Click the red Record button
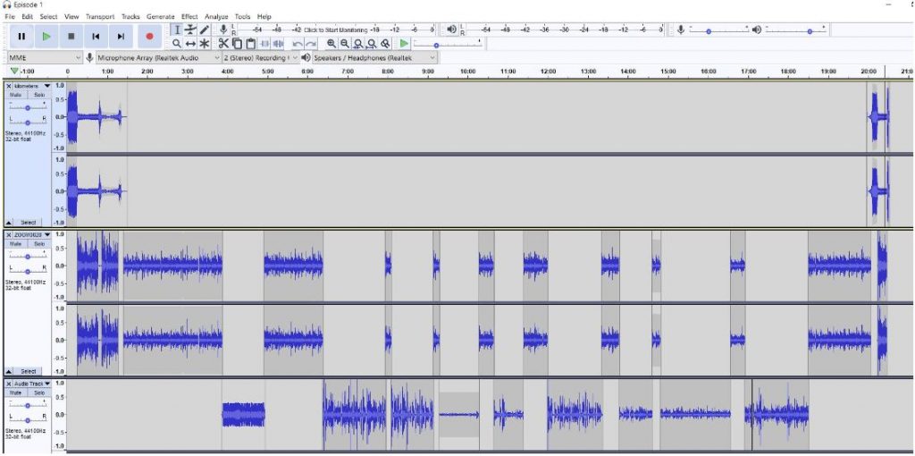This screenshot has height=456, width=915. tap(149, 37)
